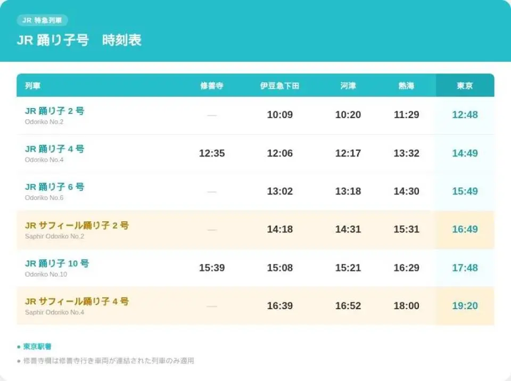Select the 10:09 departure time
The width and height of the screenshot is (511, 381).
(279, 115)
